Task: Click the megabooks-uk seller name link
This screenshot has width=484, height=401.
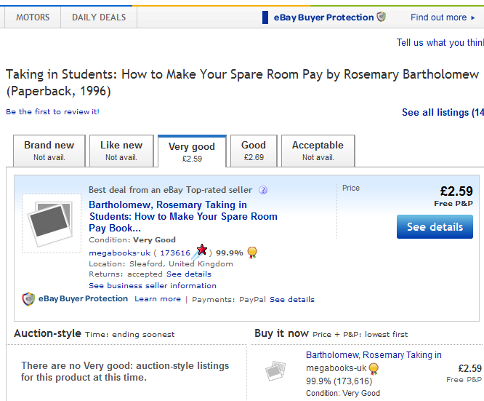Action: click(x=120, y=253)
